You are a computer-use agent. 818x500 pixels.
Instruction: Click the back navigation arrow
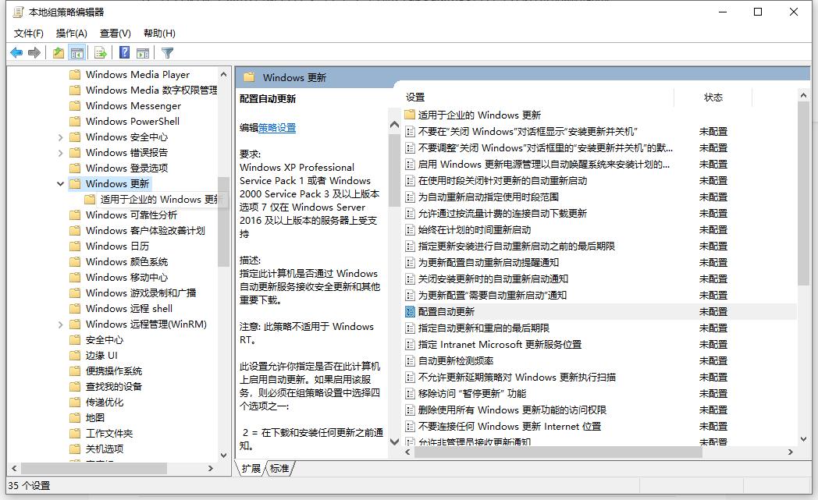[17, 52]
